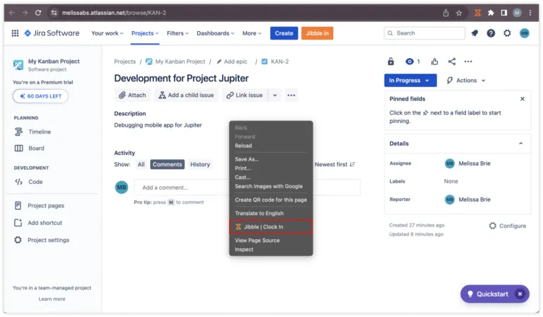Open the help question mark icon

[491, 33]
